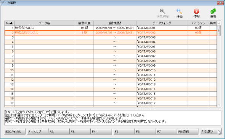Click the 09版 cell in the 株式会社ABC row
Image resolution: width=225 pixels, height=139 pixels.
(x=198, y=28)
